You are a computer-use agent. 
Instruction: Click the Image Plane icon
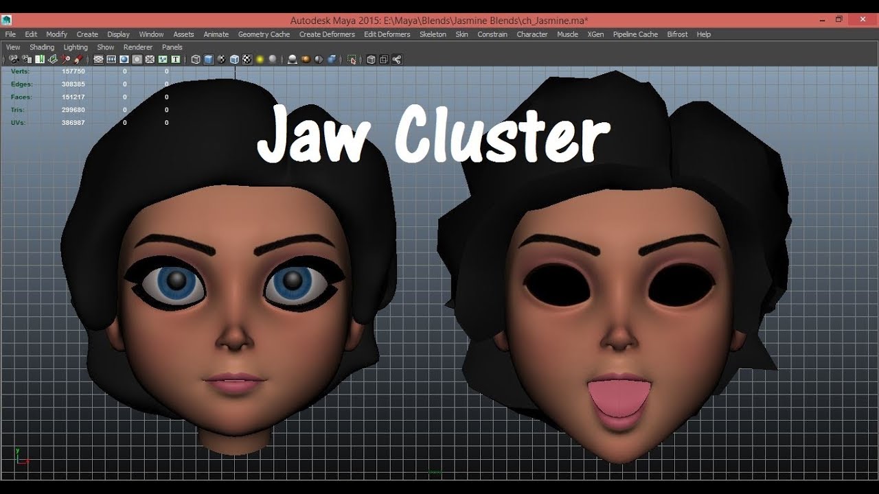(52, 60)
